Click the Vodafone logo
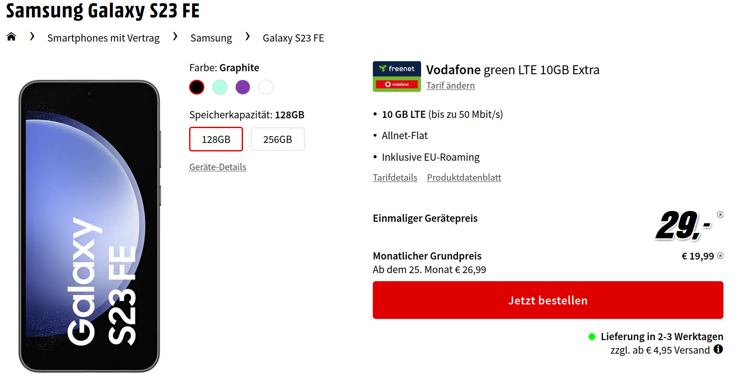The height and width of the screenshot is (377, 740). tap(397, 84)
